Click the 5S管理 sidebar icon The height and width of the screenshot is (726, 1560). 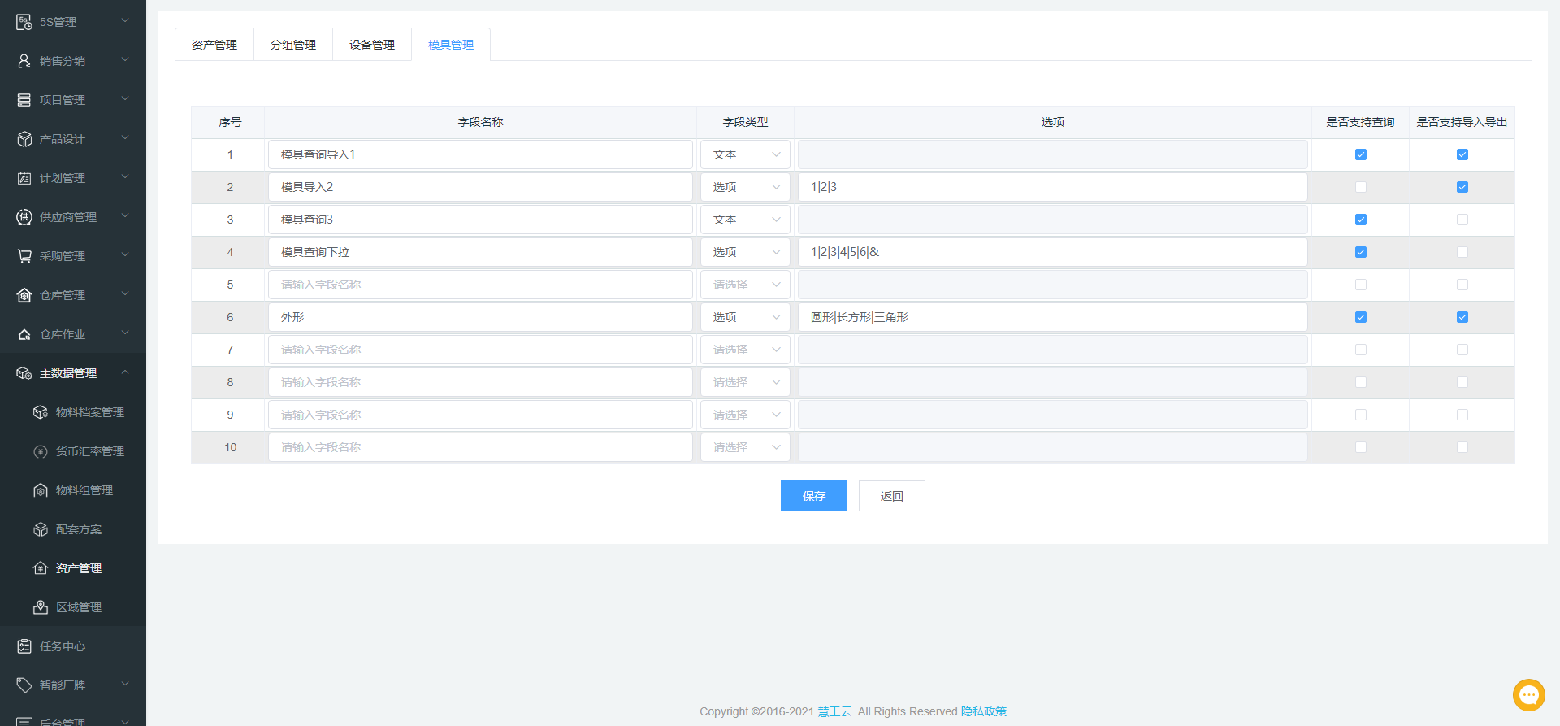point(24,22)
